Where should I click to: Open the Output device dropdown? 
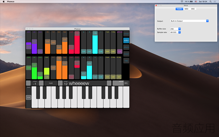tap(189, 21)
